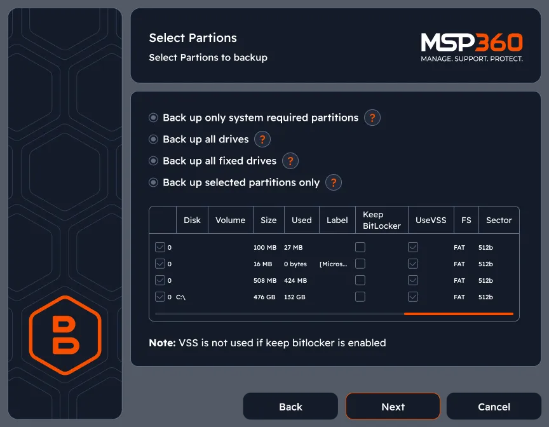Uncheck the 100 MB partition row
Image resolution: width=549 pixels, height=427 pixels.
(x=160, y=247)
